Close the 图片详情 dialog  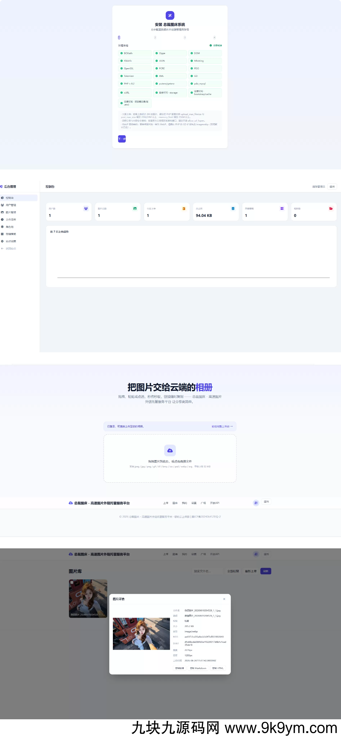tap(224, 599)
